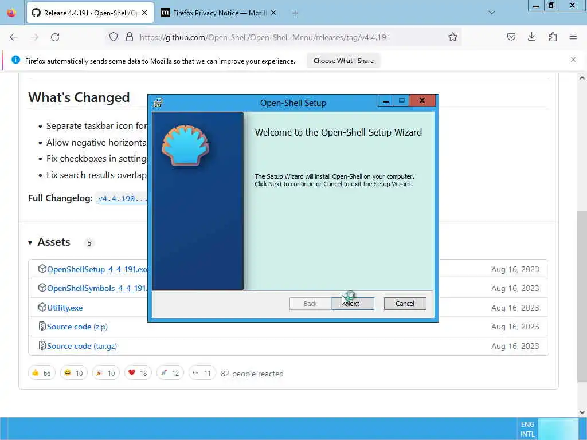The image size is (587, 440).
Task: Click the package icon beside Utility.exe
Action: pyautogui.click(x=42, y=307)
